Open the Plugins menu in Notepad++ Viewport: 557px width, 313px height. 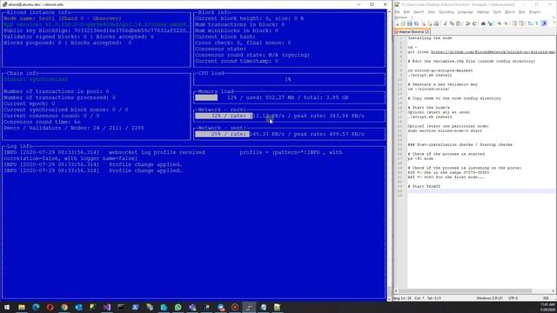534,12
